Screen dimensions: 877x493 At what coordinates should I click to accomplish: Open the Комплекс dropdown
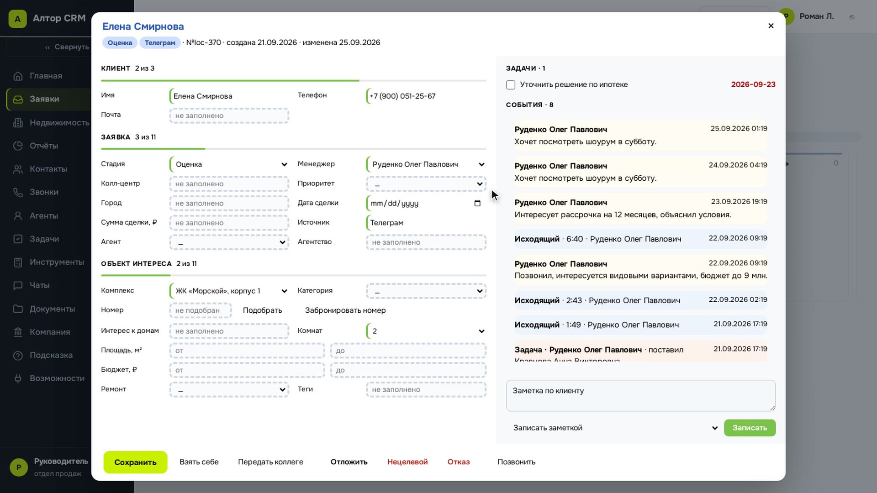pyautogui.click(x=229, y=291)
